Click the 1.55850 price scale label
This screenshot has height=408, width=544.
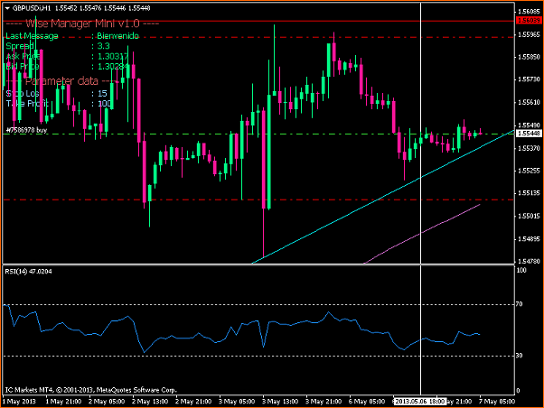click(529, 57)
